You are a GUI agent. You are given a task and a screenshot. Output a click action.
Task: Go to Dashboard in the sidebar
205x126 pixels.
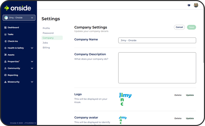click(13, 27)
